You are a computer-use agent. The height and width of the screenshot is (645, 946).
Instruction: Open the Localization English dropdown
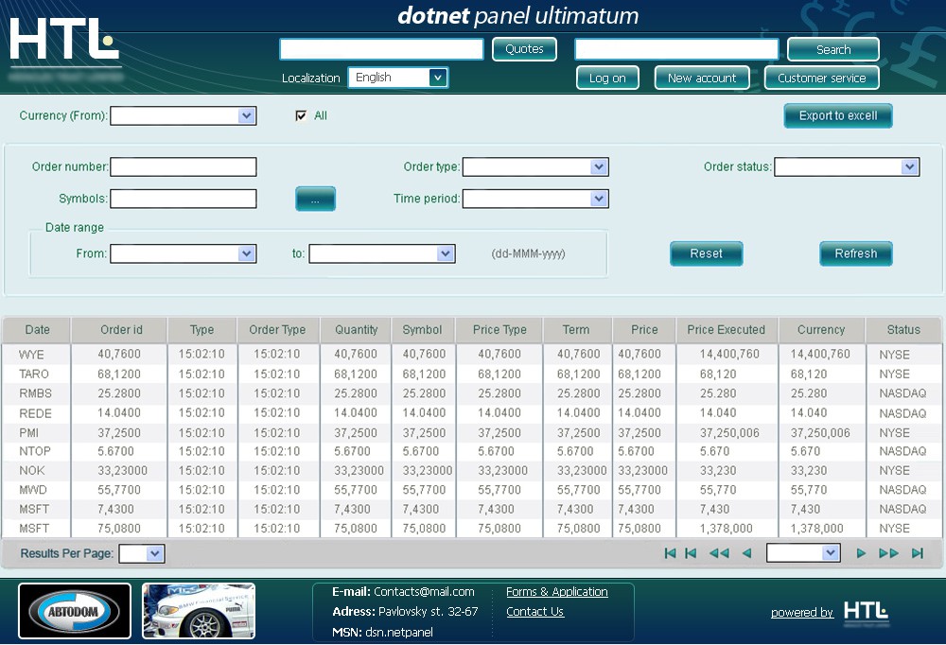click(x=398, y=78)
